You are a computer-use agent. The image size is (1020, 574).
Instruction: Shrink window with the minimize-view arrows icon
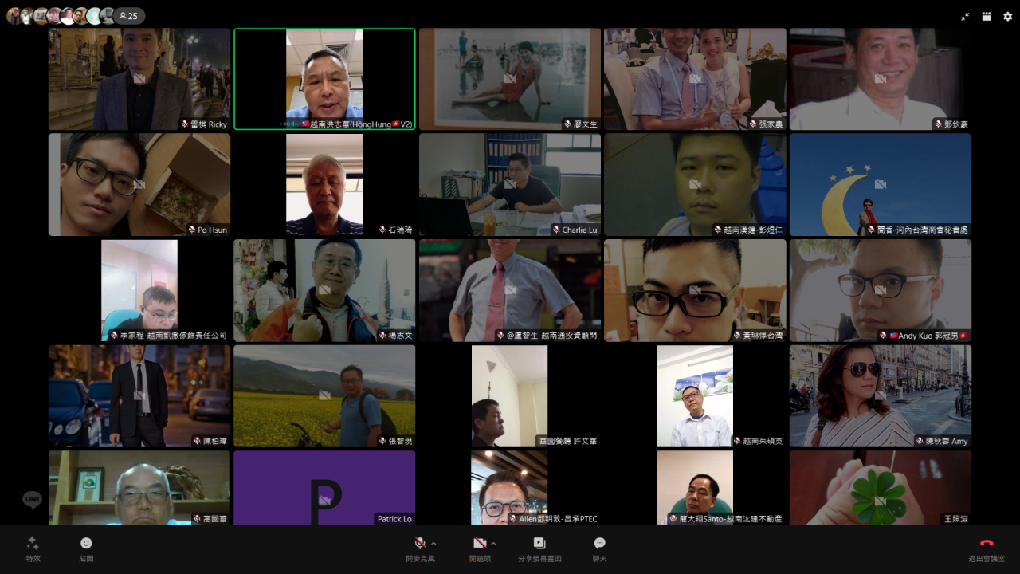(x=965, y=16)
